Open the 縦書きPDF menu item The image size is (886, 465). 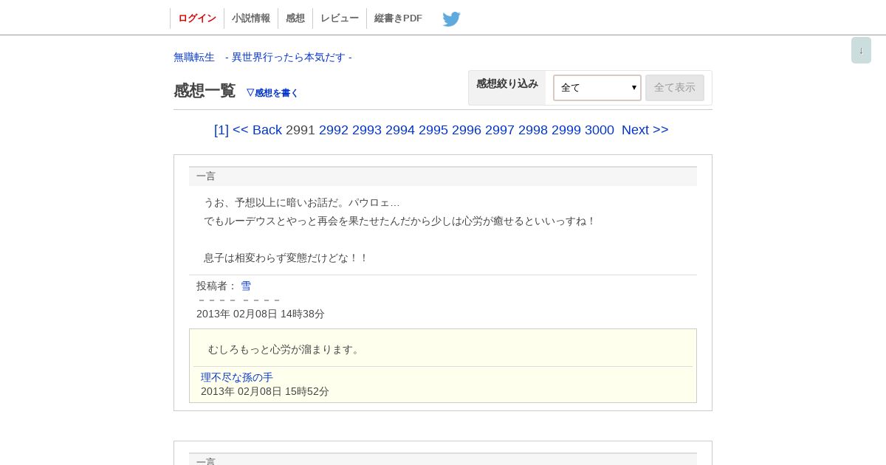click(x=398, y=18)
